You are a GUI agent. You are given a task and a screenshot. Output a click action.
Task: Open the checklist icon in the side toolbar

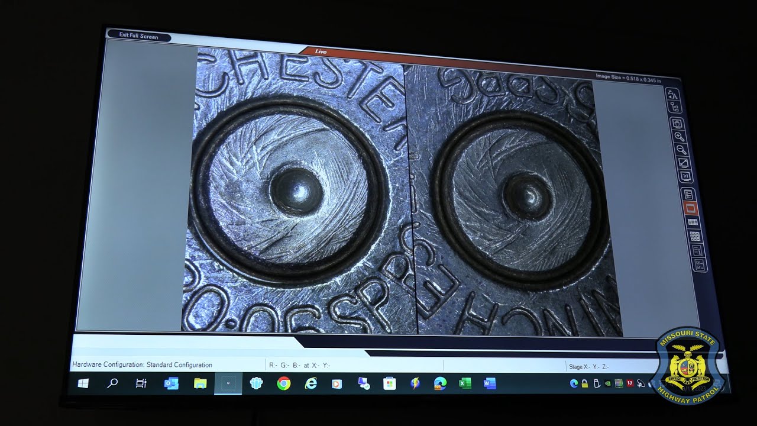(700, 264)
